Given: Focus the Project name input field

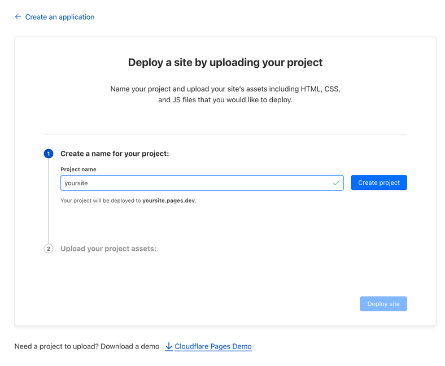Looking at the screenshot, I should click(x=195, y=183).
